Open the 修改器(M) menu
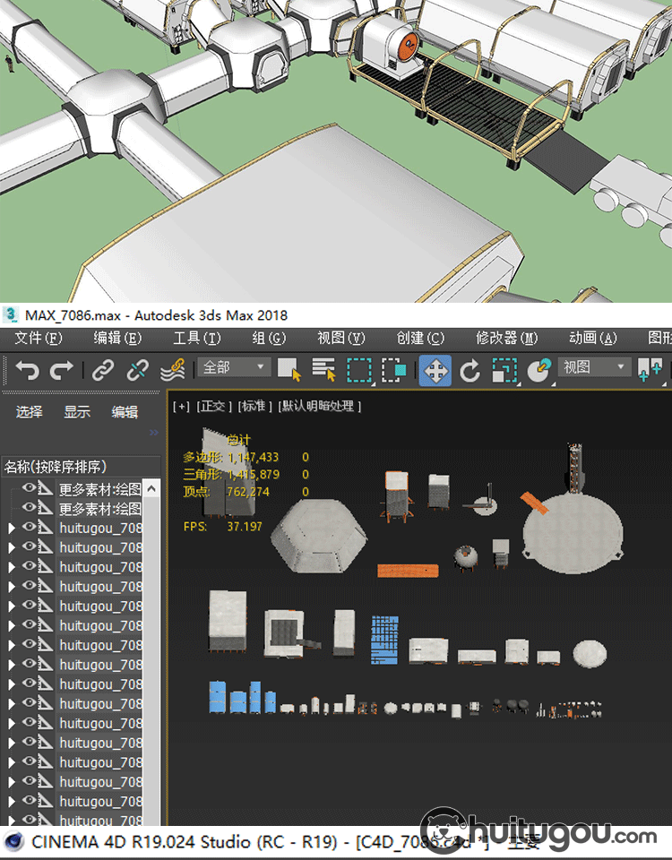This screenshot has height=860, width=672. tap(506, 338)
